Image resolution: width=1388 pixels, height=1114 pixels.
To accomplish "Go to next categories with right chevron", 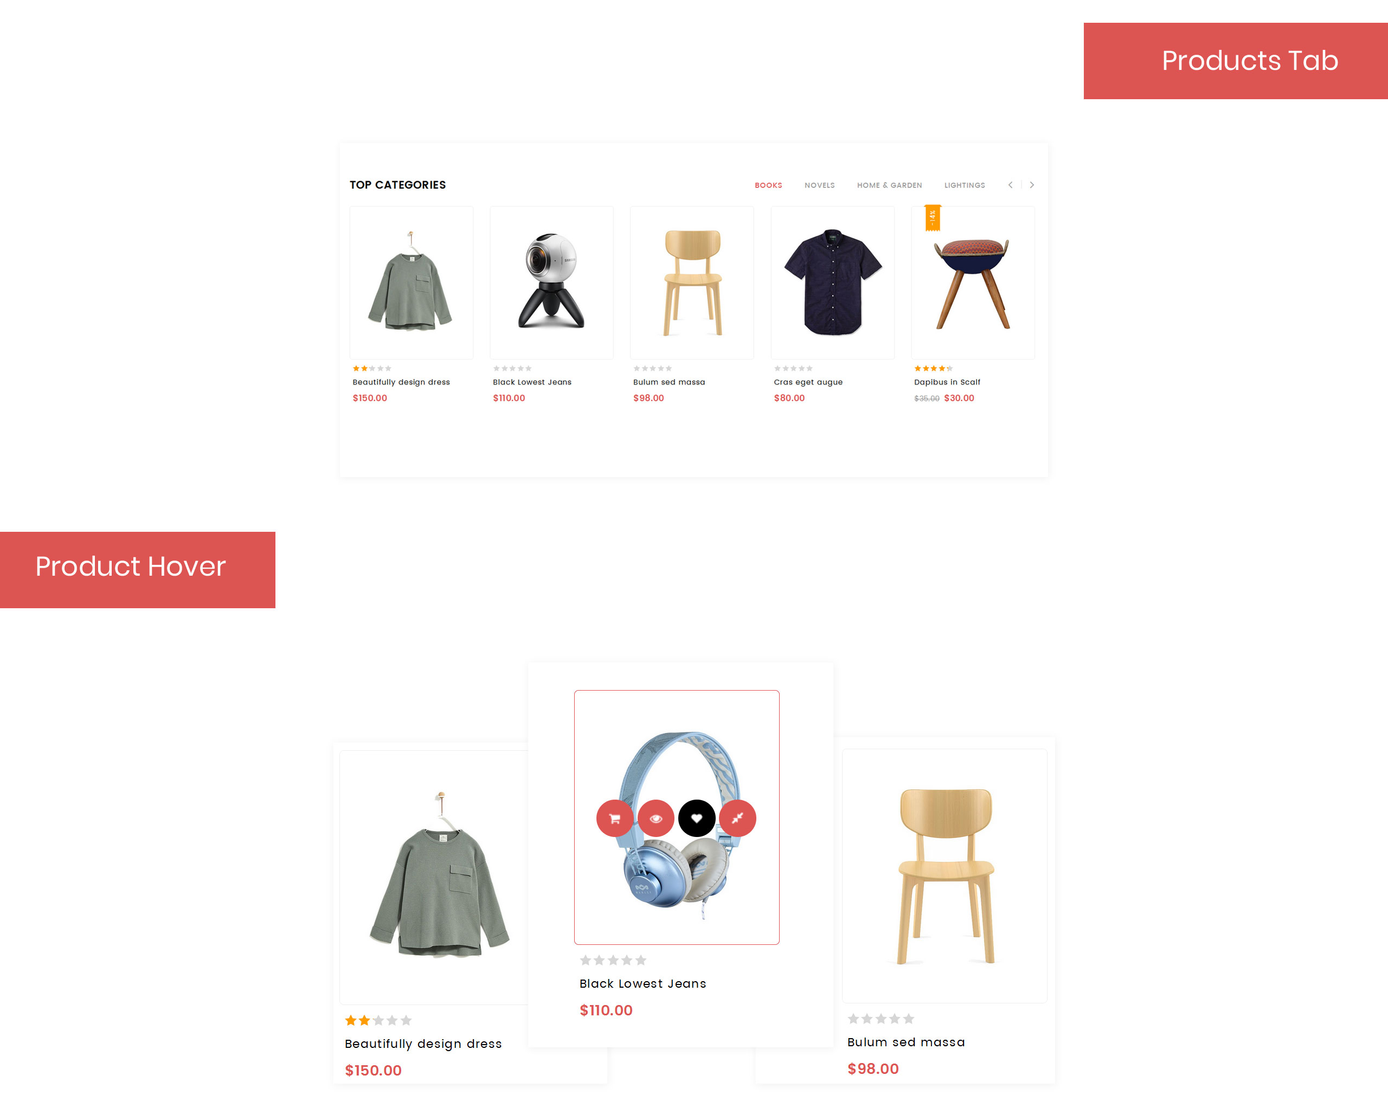I will coord(1032,185).
